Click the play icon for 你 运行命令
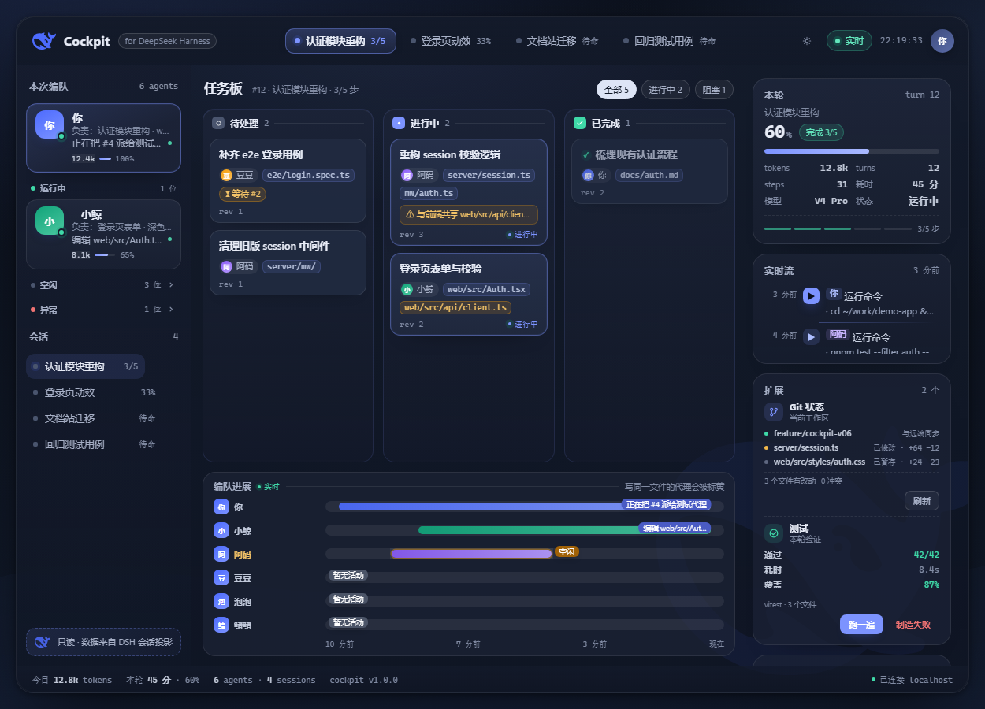Viewport: 985px width, 709px height. pyautogui.click(x=811, y=296)
